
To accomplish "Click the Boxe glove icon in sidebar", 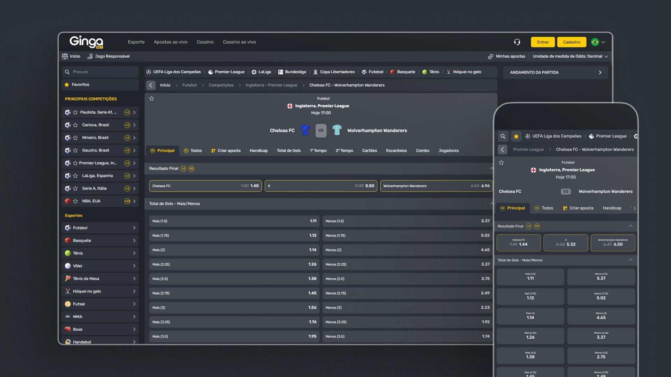I will coord(68,329).
